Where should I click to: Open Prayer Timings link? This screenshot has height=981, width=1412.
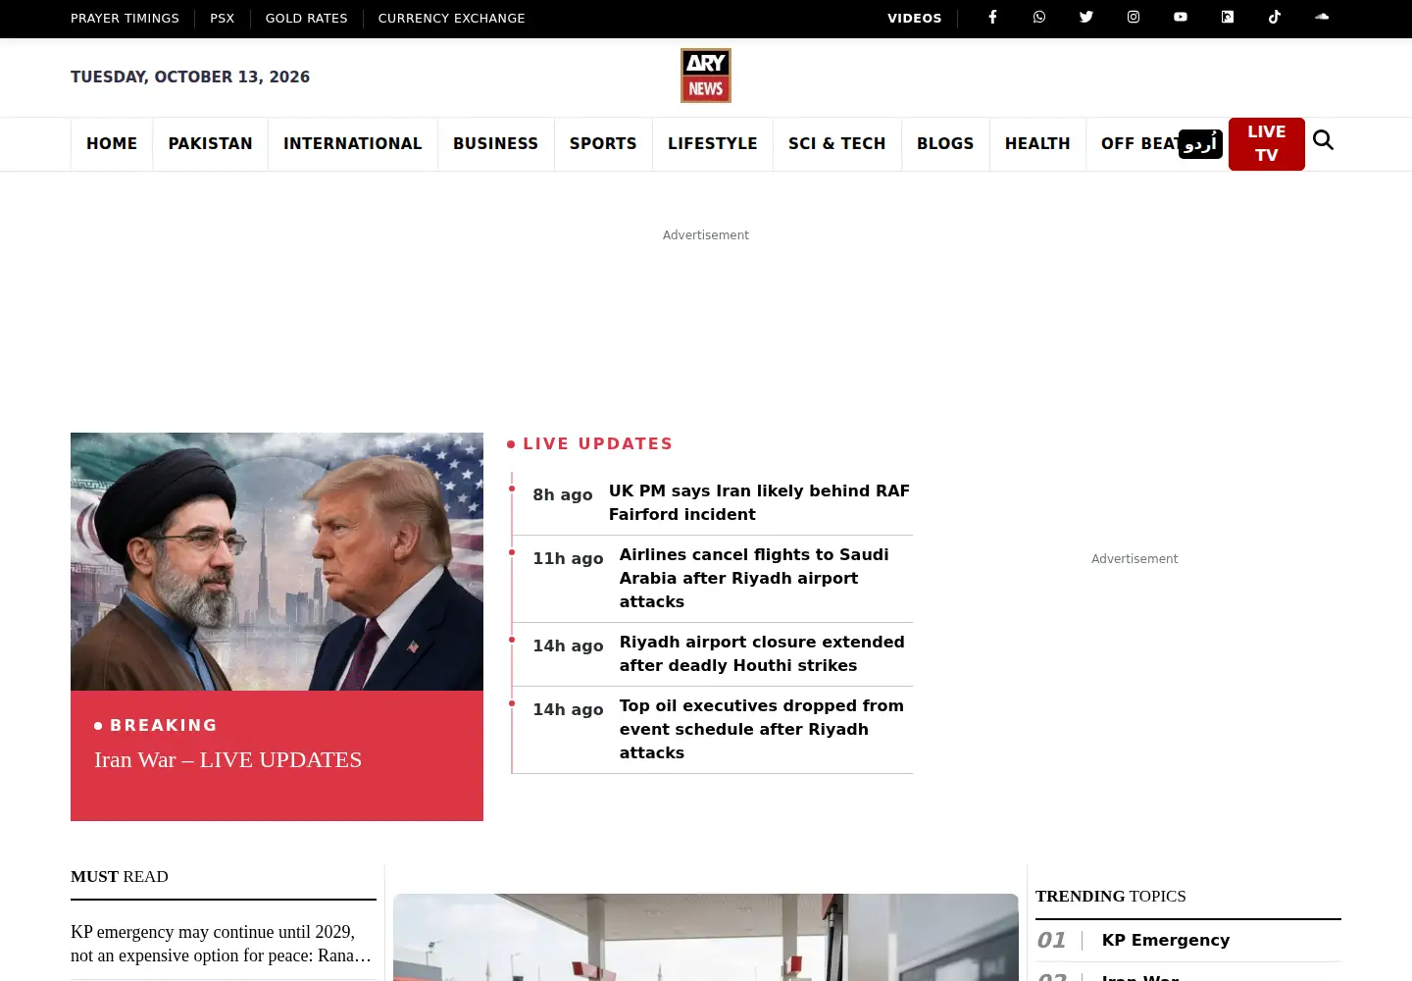click(125, 18)
